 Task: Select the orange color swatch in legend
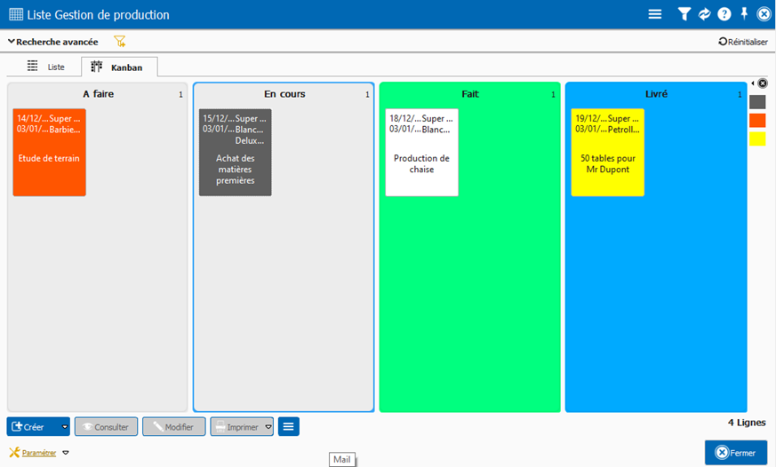click(757, 120)
